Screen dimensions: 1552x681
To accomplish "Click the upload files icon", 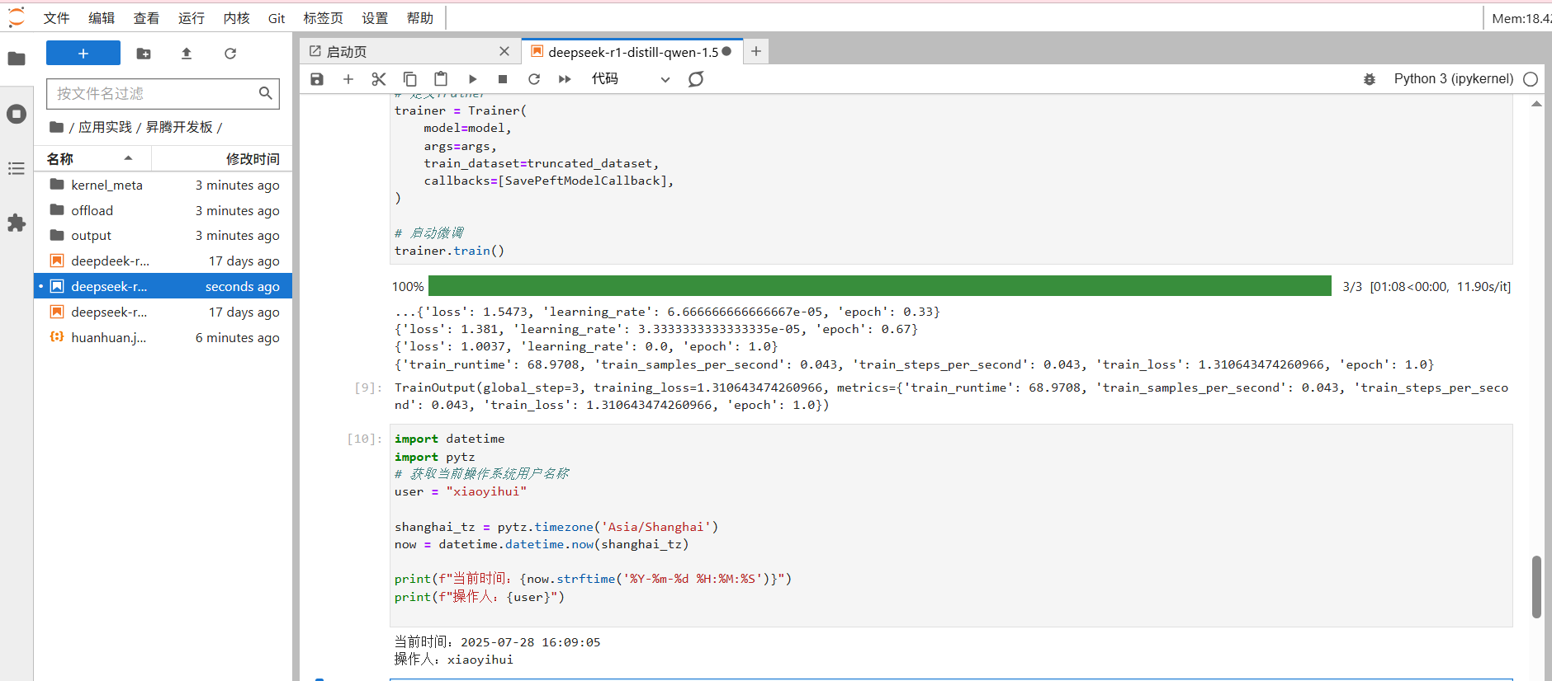I will [187, 54].
